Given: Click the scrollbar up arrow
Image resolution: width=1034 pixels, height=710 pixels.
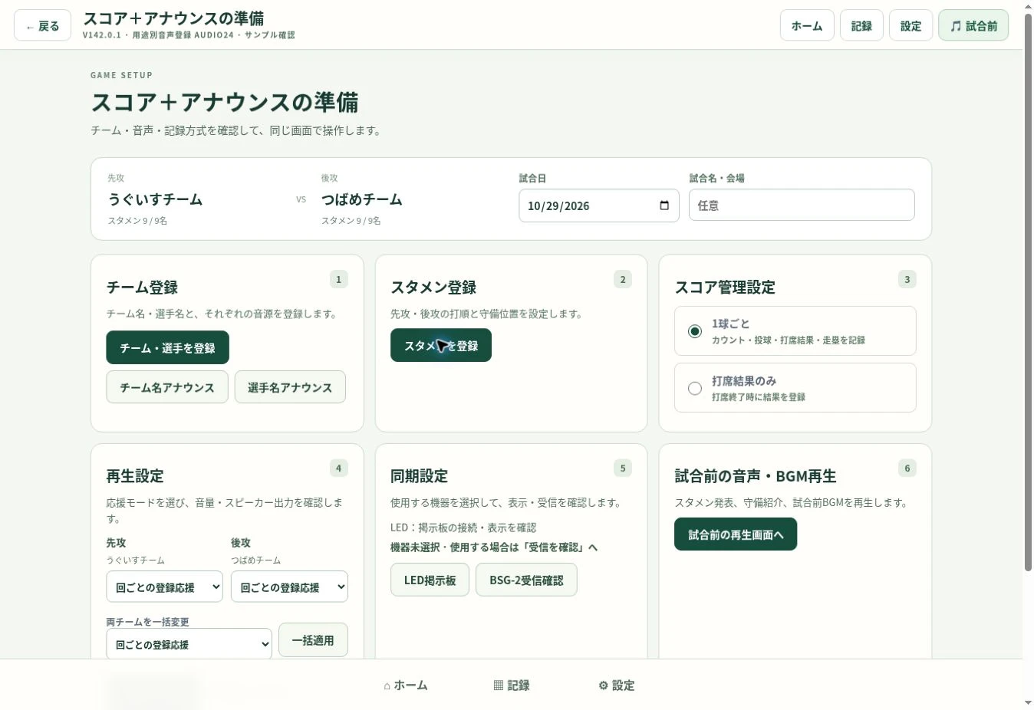Looking at the screenshot, I should [x=1028, y=6].
